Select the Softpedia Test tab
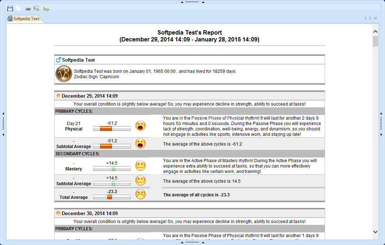 pos(25,19)
